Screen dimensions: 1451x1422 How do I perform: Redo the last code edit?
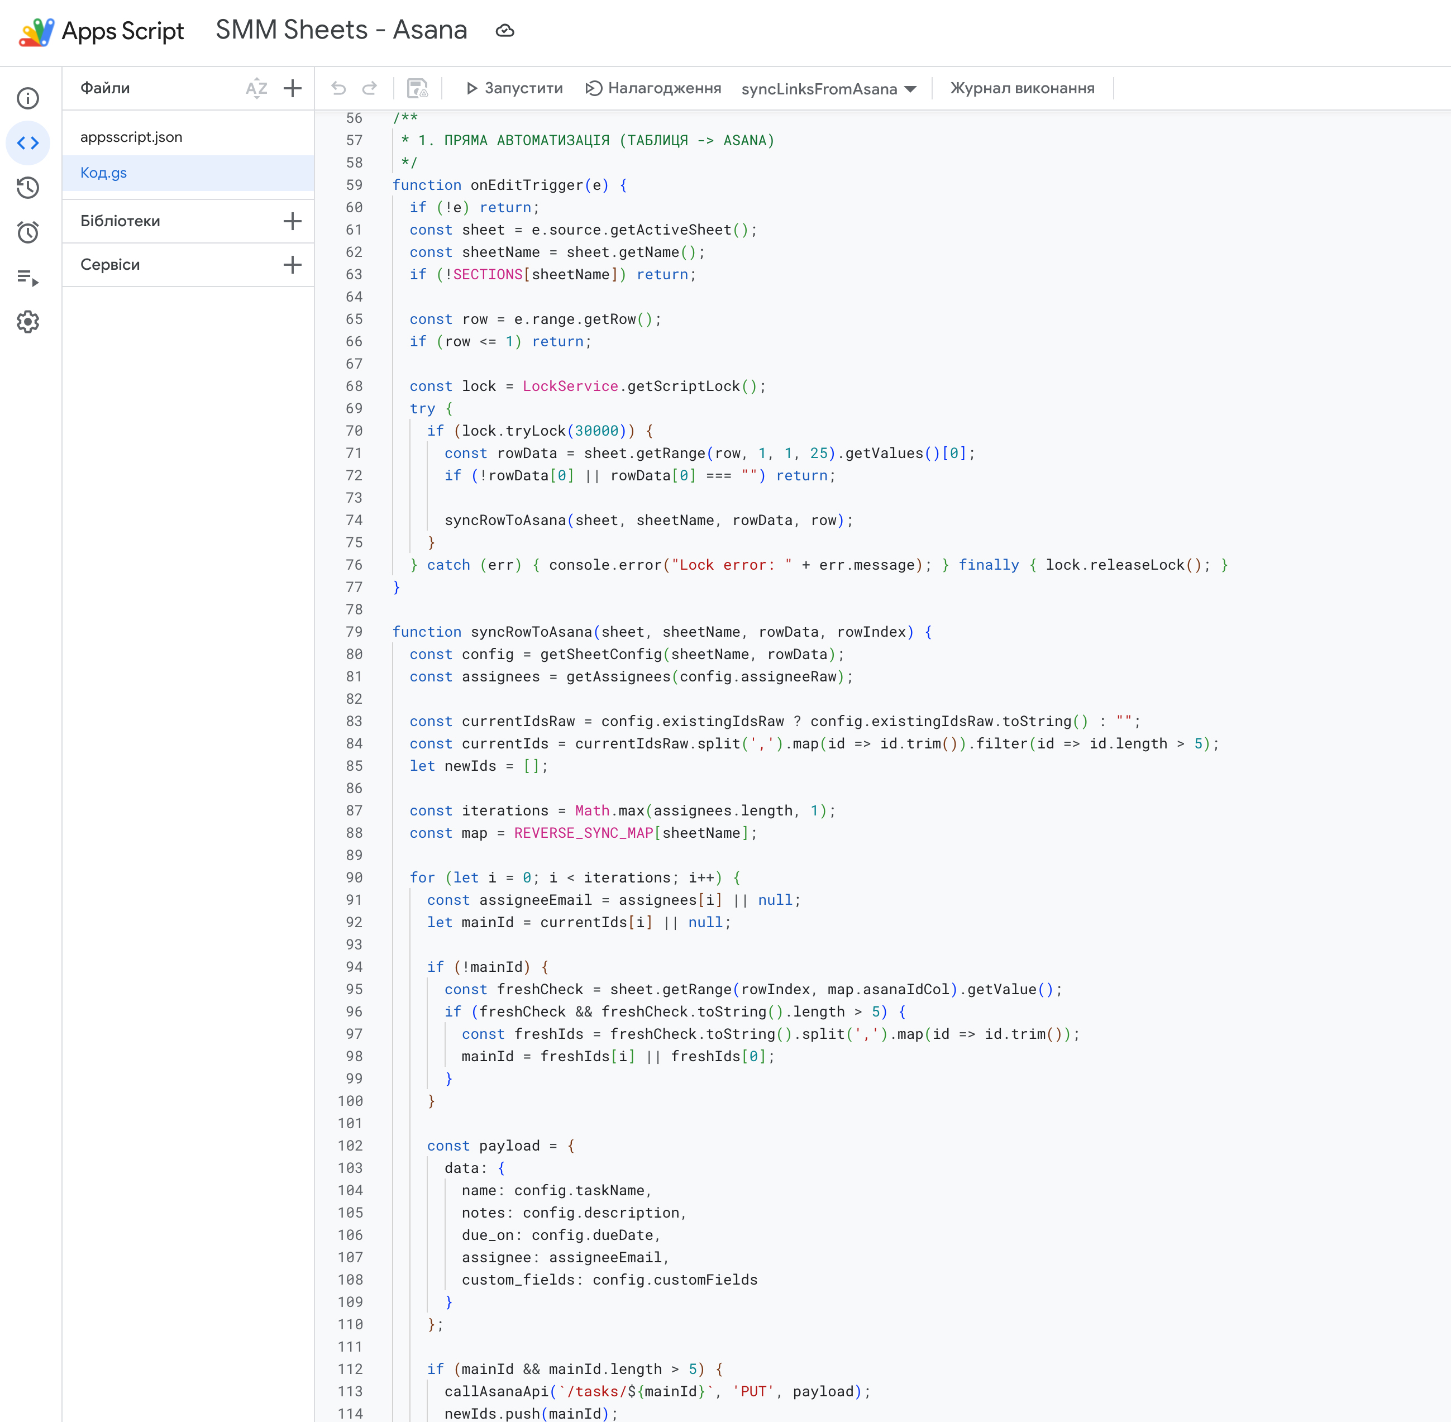(369, 88)
